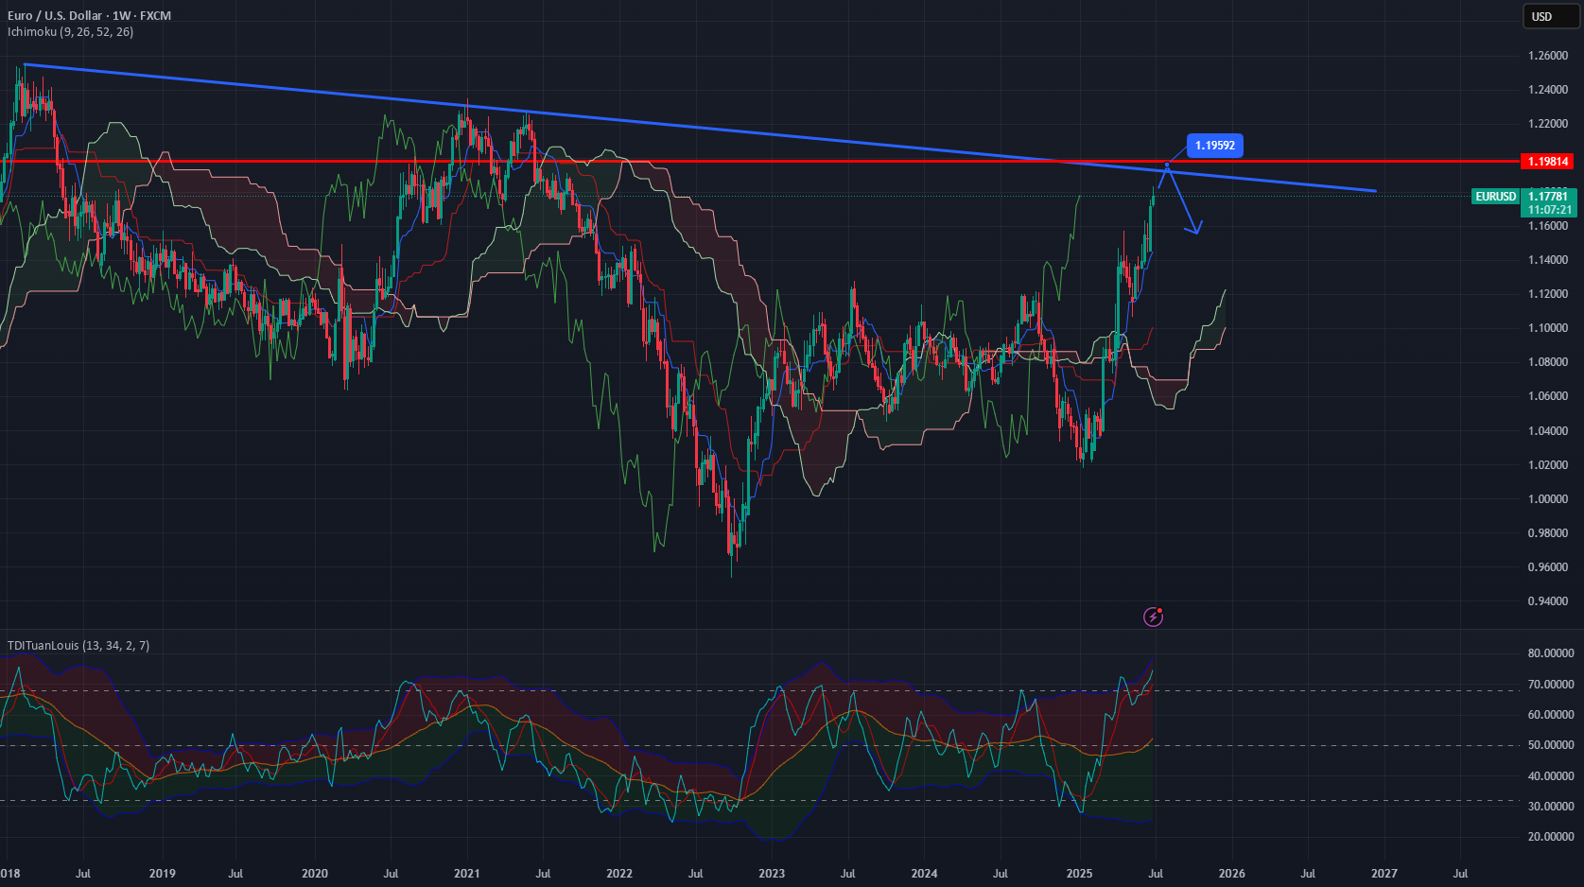The width and height of the screenshot is (1584, 887).
Task: Click the purple lightning flash icon
Action: point(1153,617)
